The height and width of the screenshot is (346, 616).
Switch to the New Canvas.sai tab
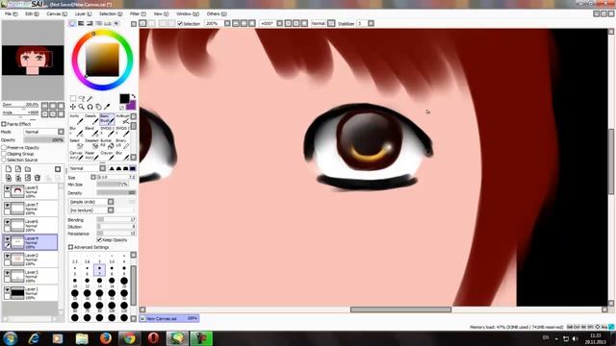[169, 318]
